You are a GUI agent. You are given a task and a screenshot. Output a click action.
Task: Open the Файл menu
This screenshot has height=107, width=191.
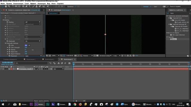(3, 4)
